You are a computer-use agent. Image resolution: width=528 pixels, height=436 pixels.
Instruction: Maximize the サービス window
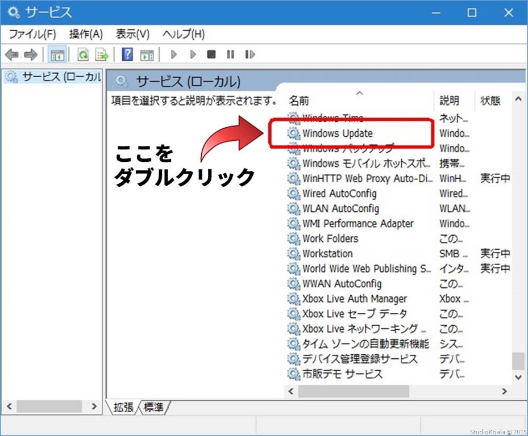472,13
